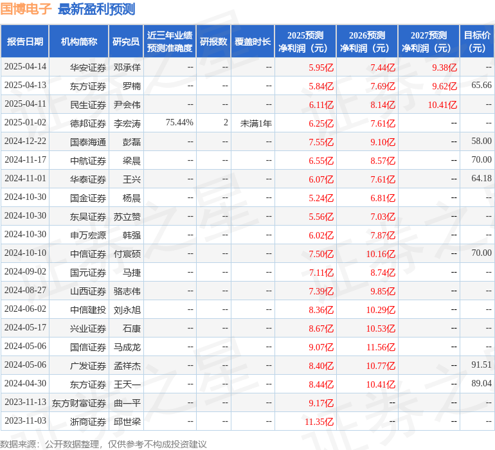Image resolution: width=495 pixels, height=450 pixels.
Task: Click the 91.51 target price value
Action: pyautogui.click(x=481, y=365)
